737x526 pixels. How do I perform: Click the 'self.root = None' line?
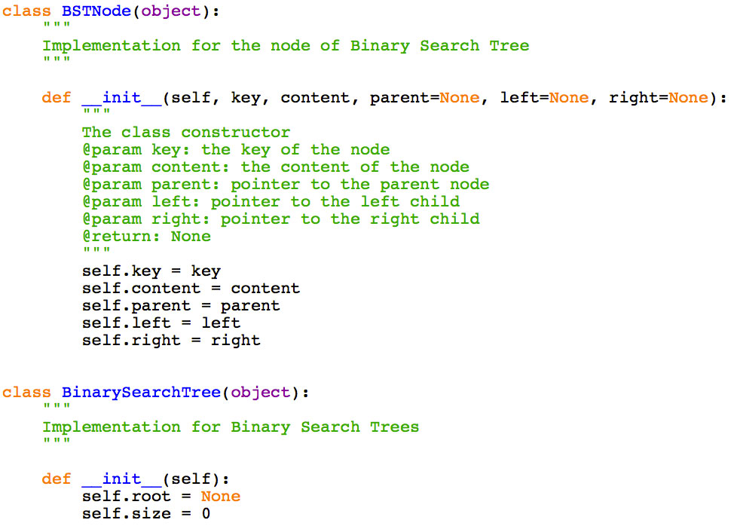pos(161,497)
